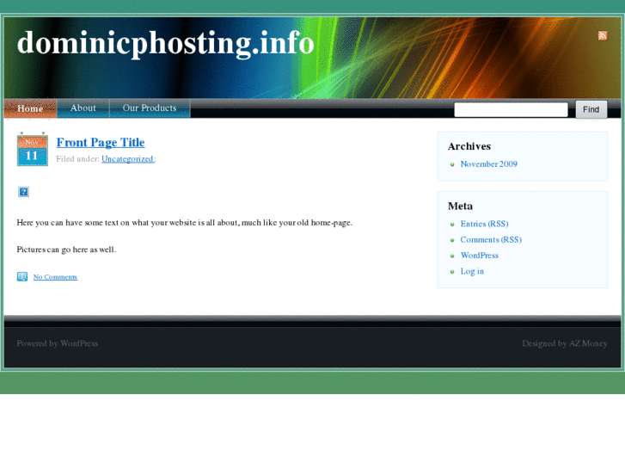Click the dominicphosting.info site title
625x469 pixels.
166,43
